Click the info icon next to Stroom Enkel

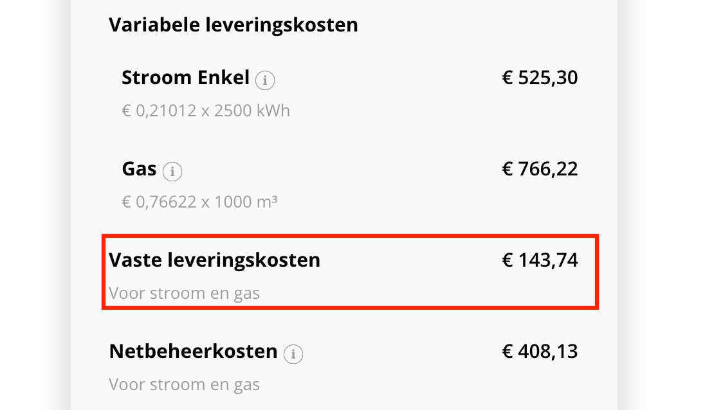(x=265, y=80)
